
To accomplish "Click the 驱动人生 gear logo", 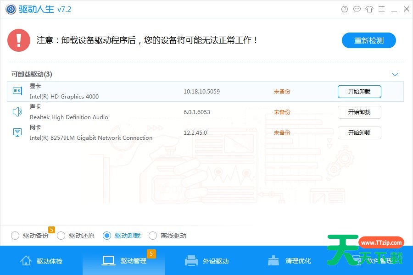I will pos(10,9).
